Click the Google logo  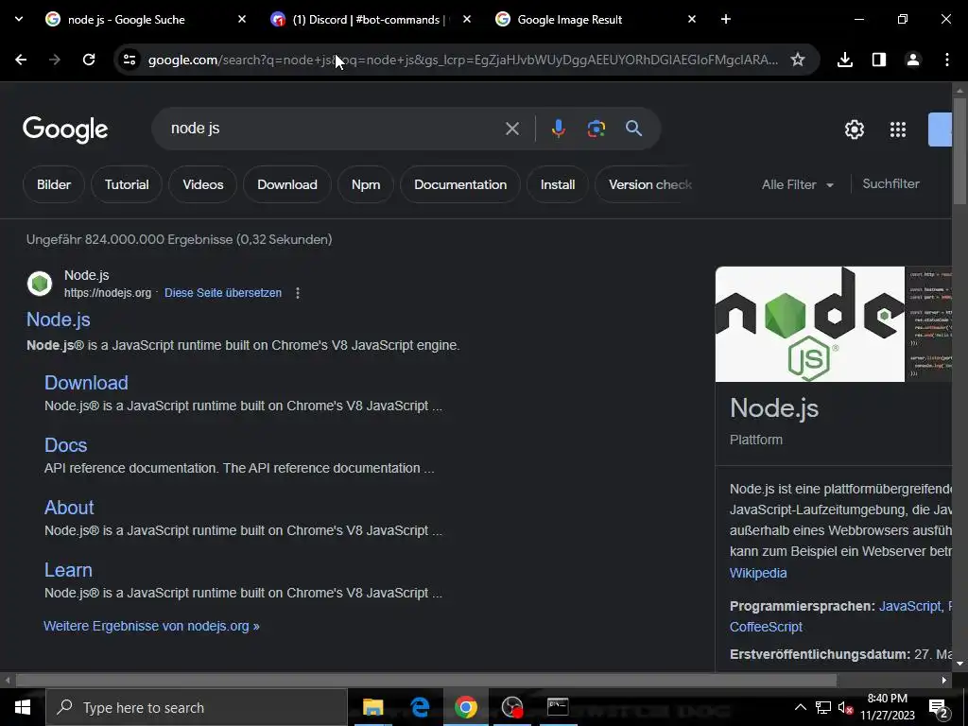pos(65,130)
